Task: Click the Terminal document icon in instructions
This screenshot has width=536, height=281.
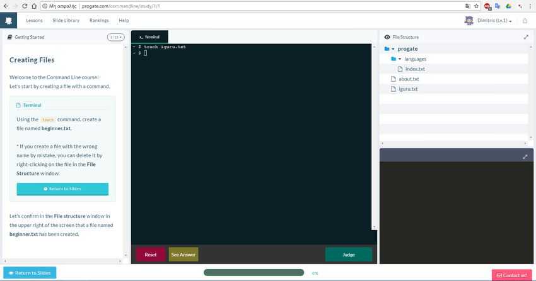Action: [x=18, y=105]
